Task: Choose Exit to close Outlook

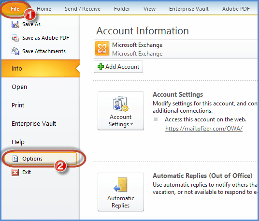Action: coord(27,173)
